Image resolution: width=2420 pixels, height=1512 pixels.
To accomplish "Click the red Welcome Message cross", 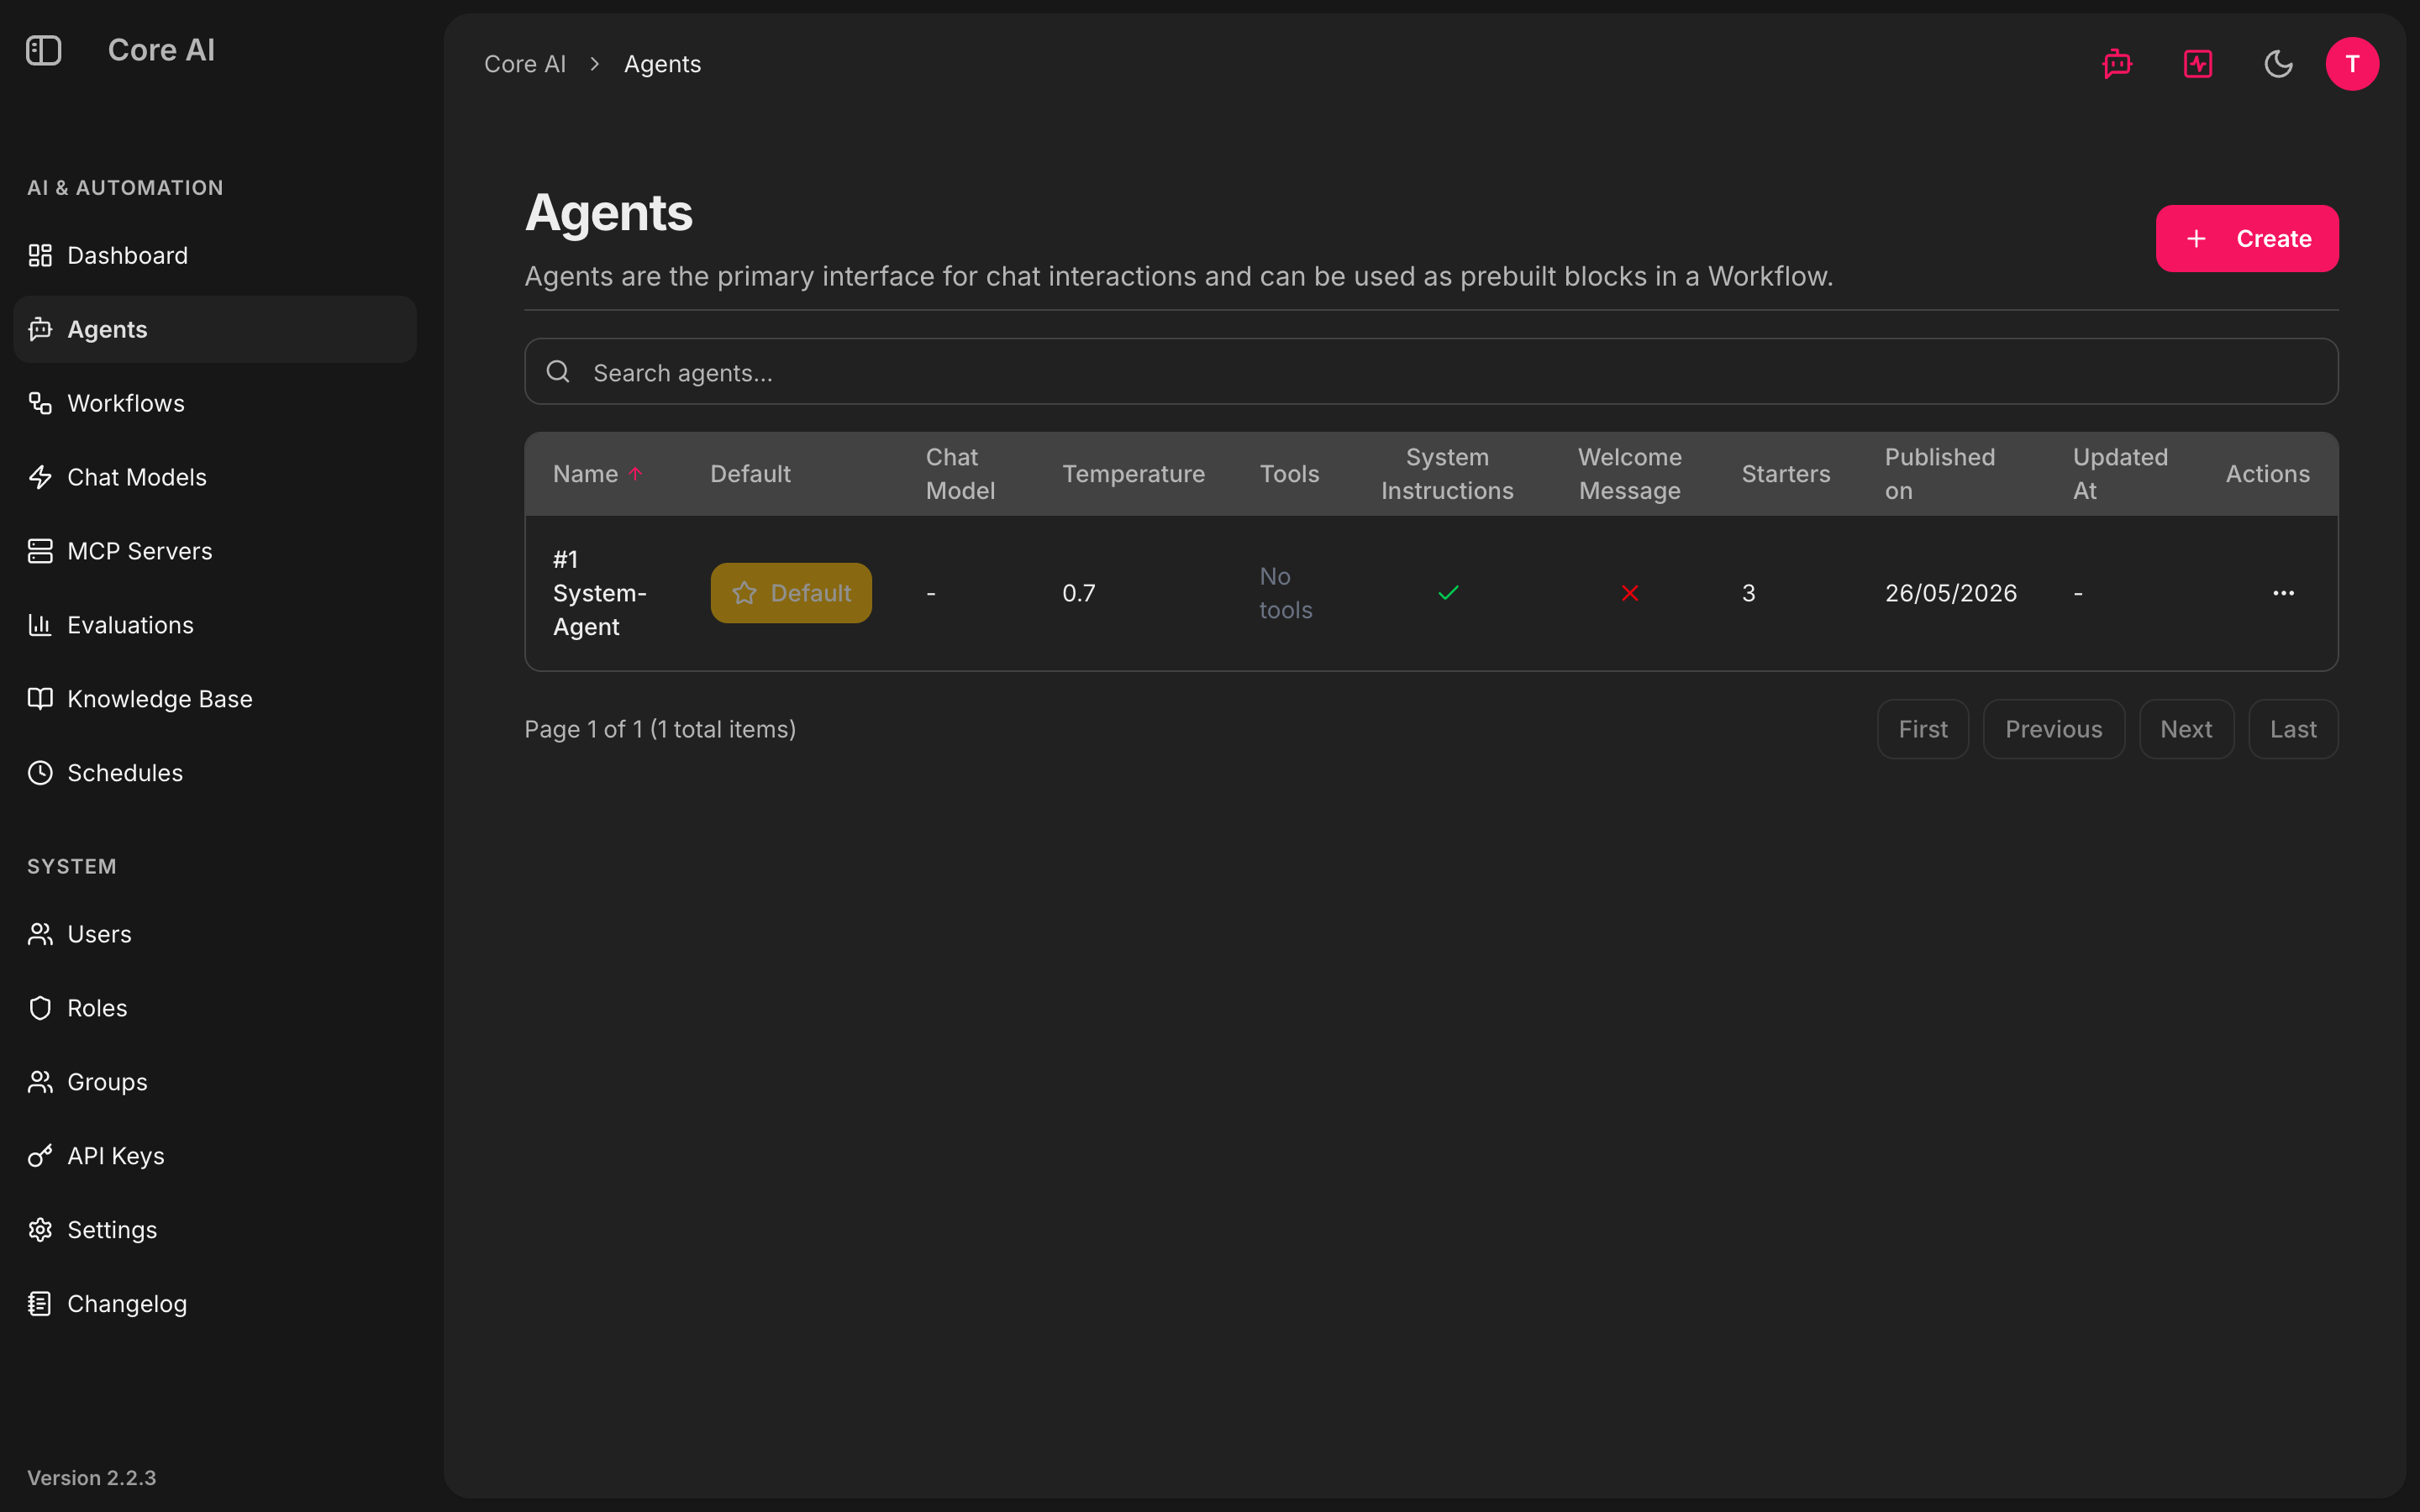I will click(x=1630, y=593).
